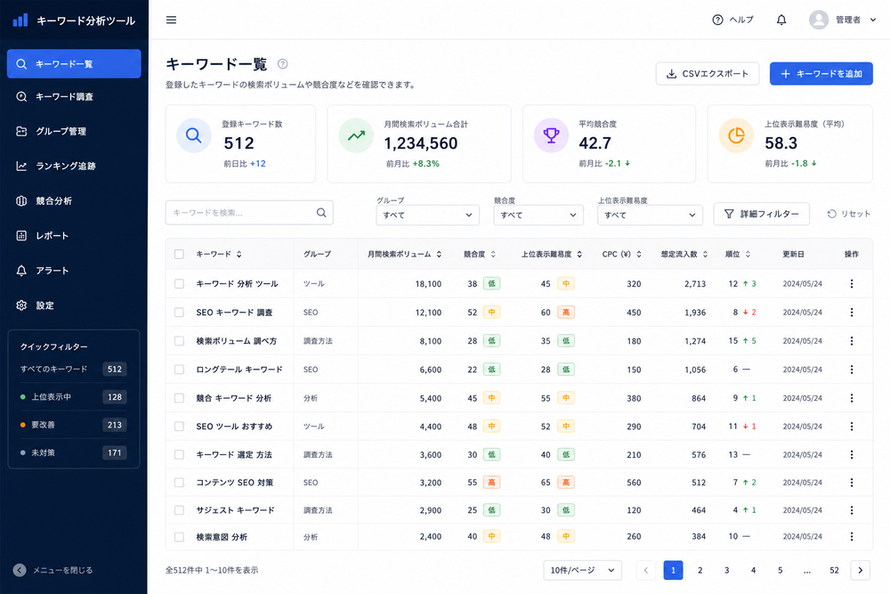Image resolution: width=890 pixels, height=594 pixels.
Task: Open actions menu for 検索ボリューム 調べ方 row
Action: click(x=852, y=341)
